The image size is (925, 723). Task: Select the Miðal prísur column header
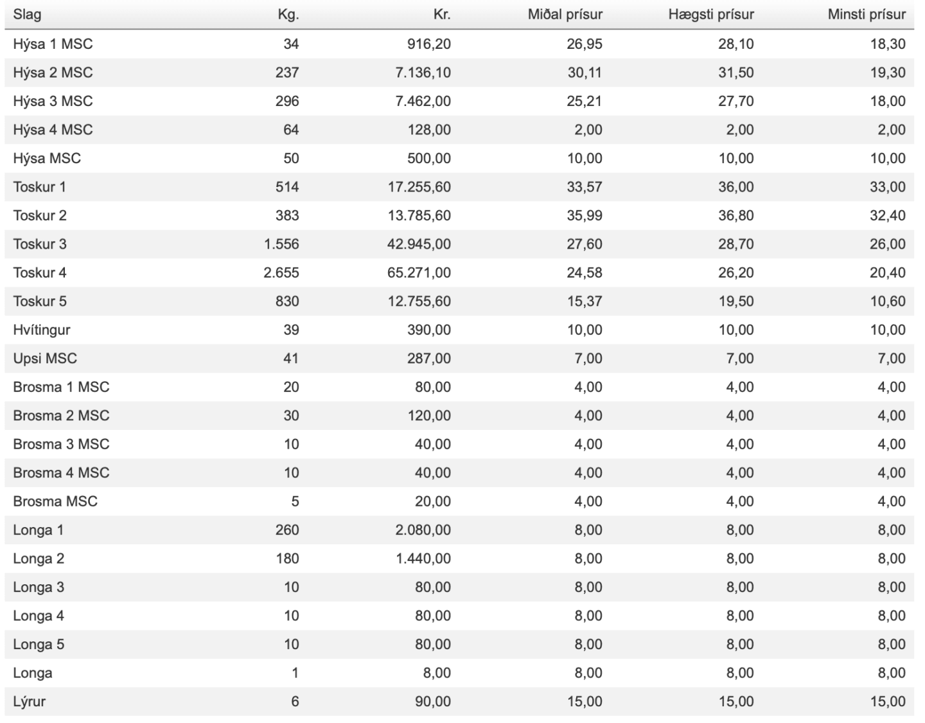565,15
